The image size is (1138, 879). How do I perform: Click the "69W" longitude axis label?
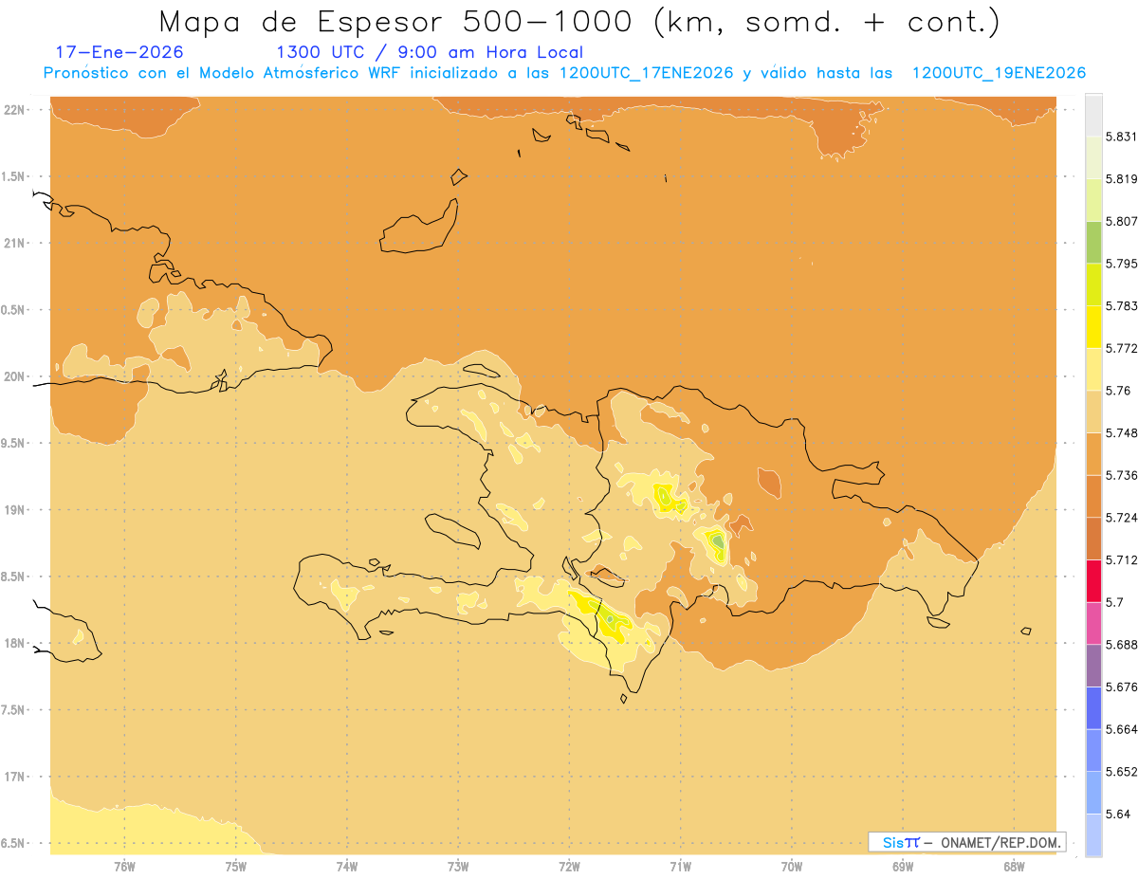[903, 867]
